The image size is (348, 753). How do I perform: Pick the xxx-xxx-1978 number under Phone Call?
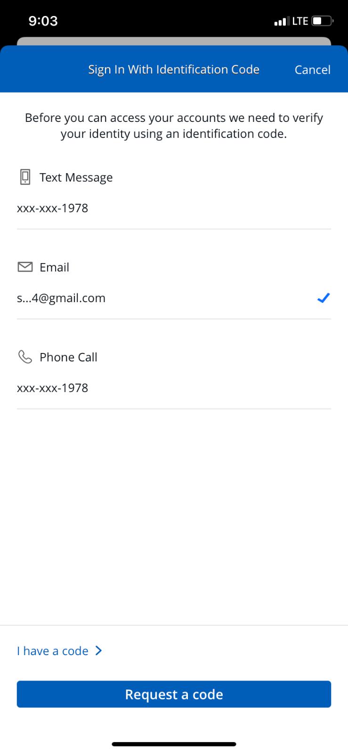tap(52, 388)
